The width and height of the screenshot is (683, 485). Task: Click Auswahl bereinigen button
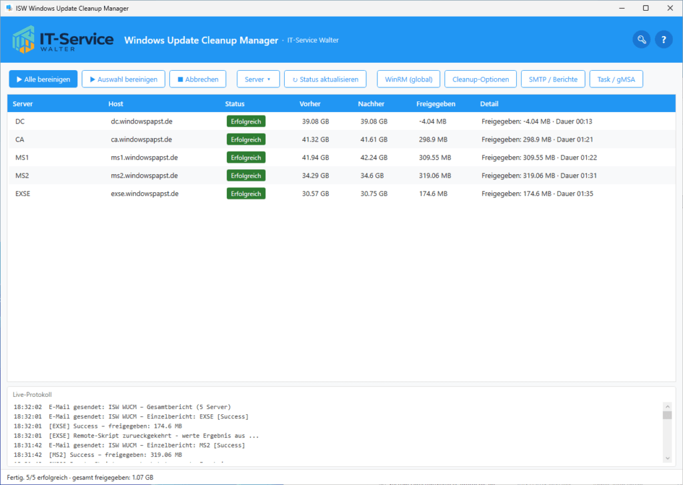click(x=123, y=79)
